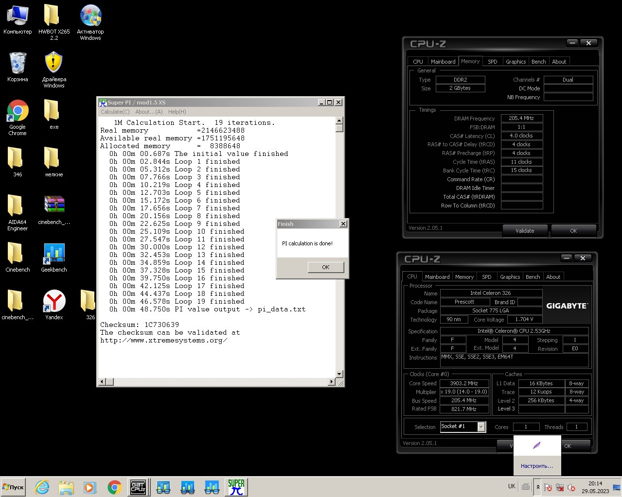Click the DRAM Frequency 205.4 MHz field
Screen dimensions: 622x497
pos(522,118)
